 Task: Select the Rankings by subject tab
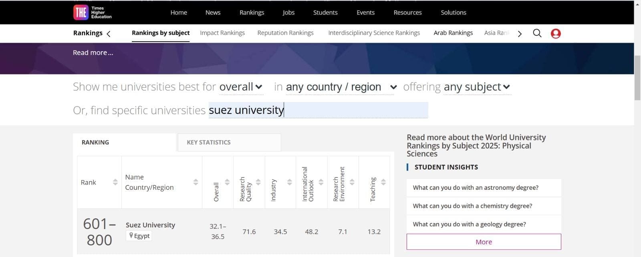161,33
